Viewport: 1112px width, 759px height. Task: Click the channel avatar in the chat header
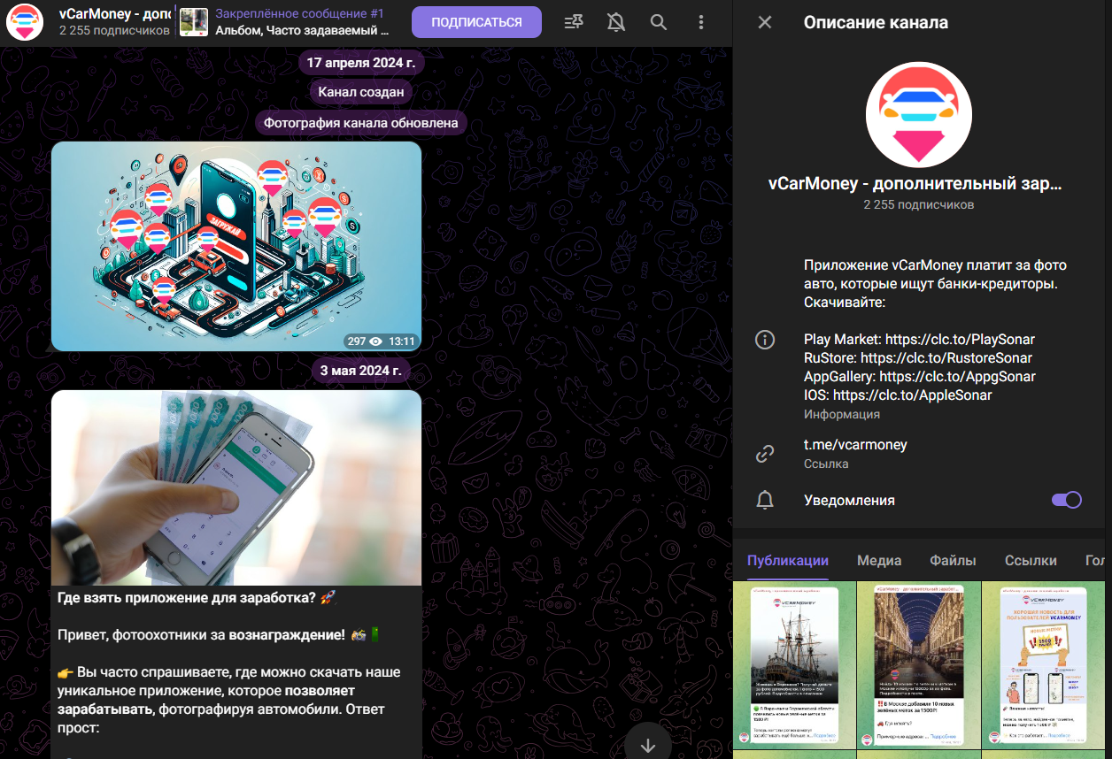pos(25,22)
